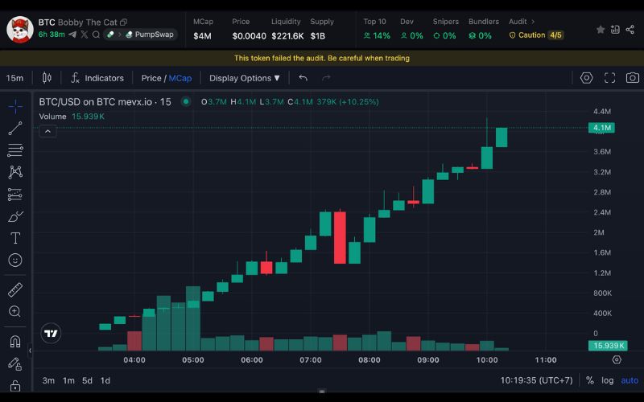Expand the Display Options dropdown
The image size is (644, 402).
[245, 78]
